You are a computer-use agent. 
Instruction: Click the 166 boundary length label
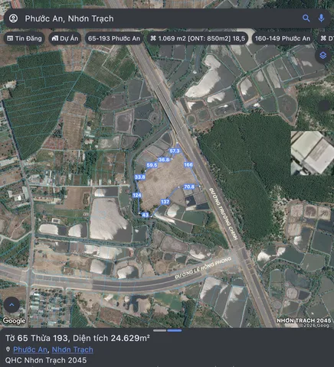(188, 164)
